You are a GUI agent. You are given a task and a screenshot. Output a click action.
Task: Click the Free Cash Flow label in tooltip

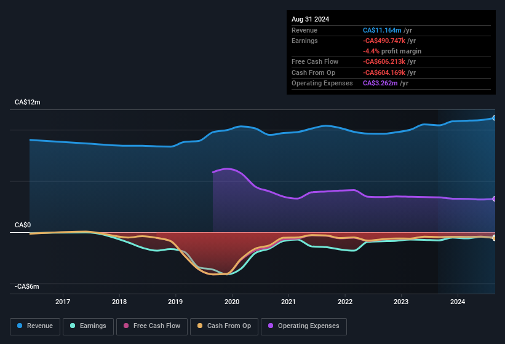pyautogui.click(x=315, y=61)
